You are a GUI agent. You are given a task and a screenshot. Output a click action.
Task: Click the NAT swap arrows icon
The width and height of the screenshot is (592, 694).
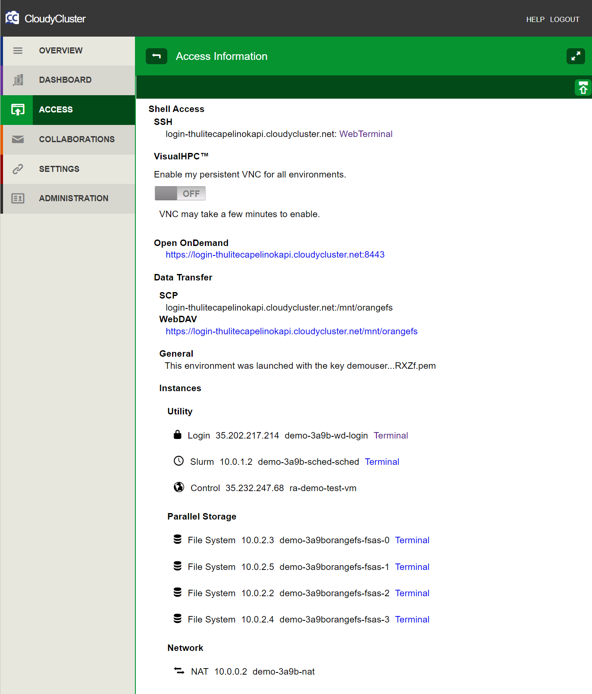(x=179, y=671)
